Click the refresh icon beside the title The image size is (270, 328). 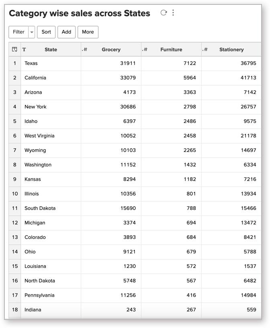[164, 13]
